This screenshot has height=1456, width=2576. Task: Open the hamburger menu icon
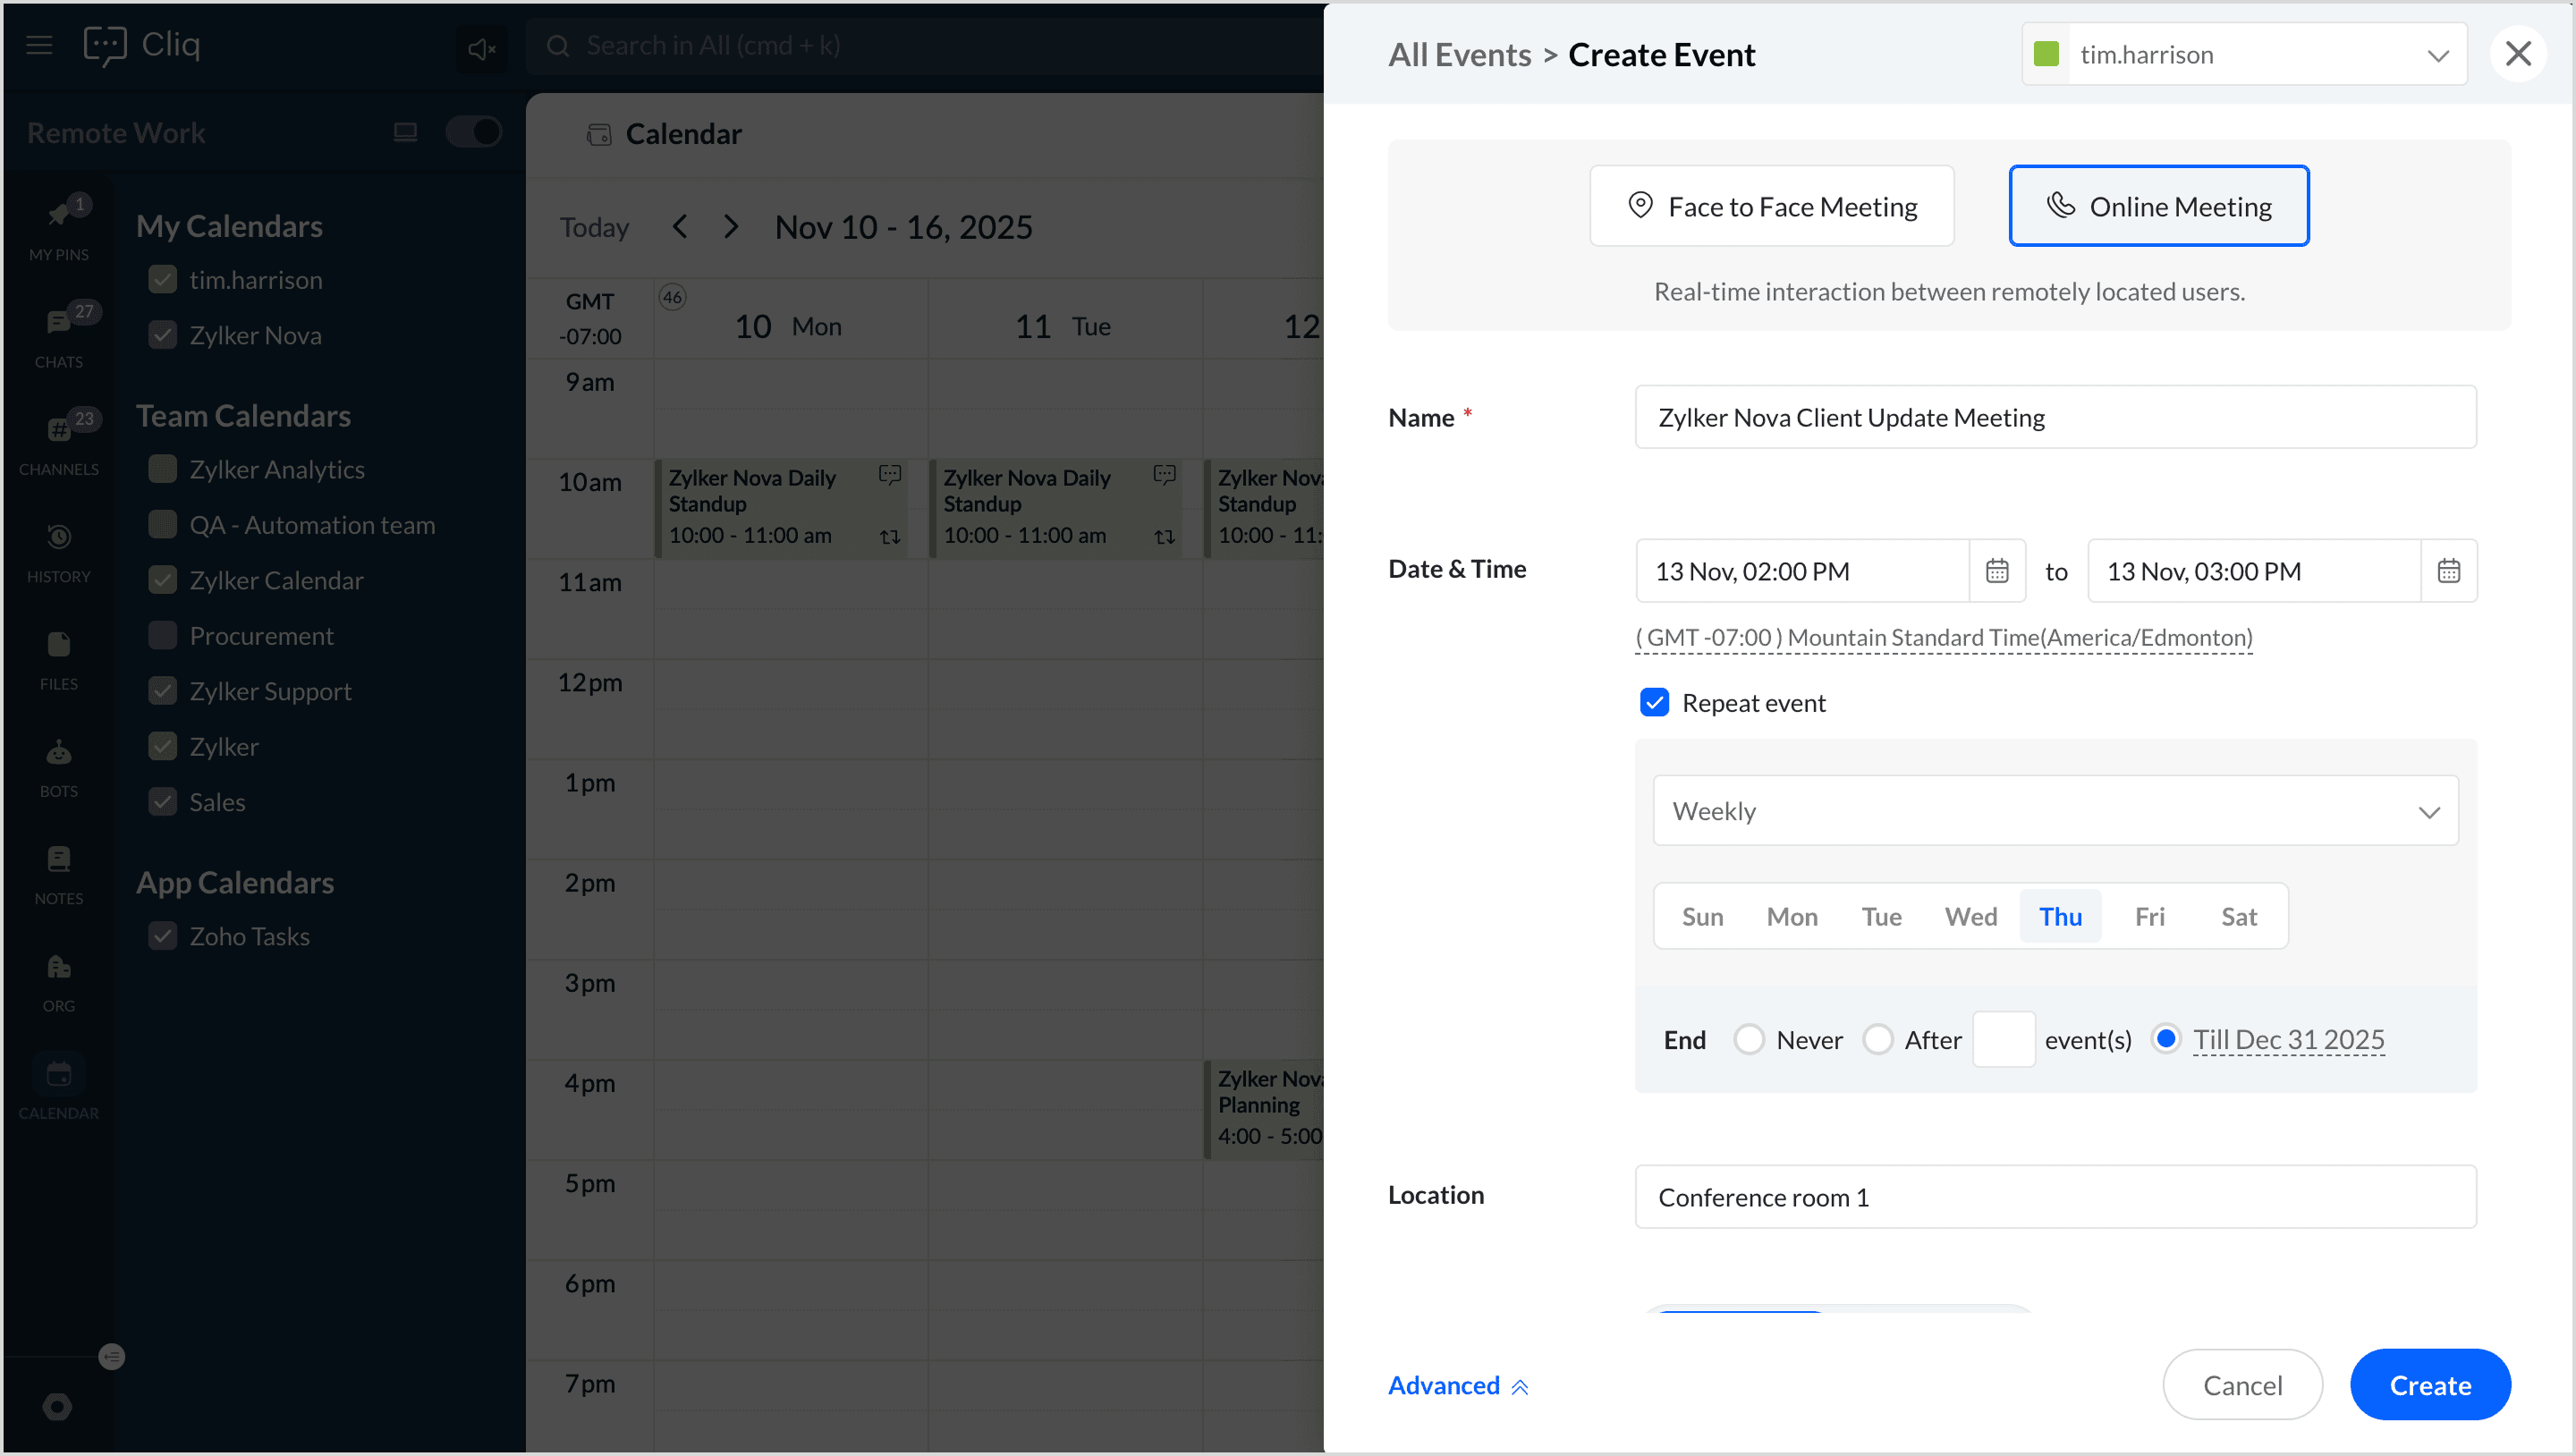click(39, 45)
